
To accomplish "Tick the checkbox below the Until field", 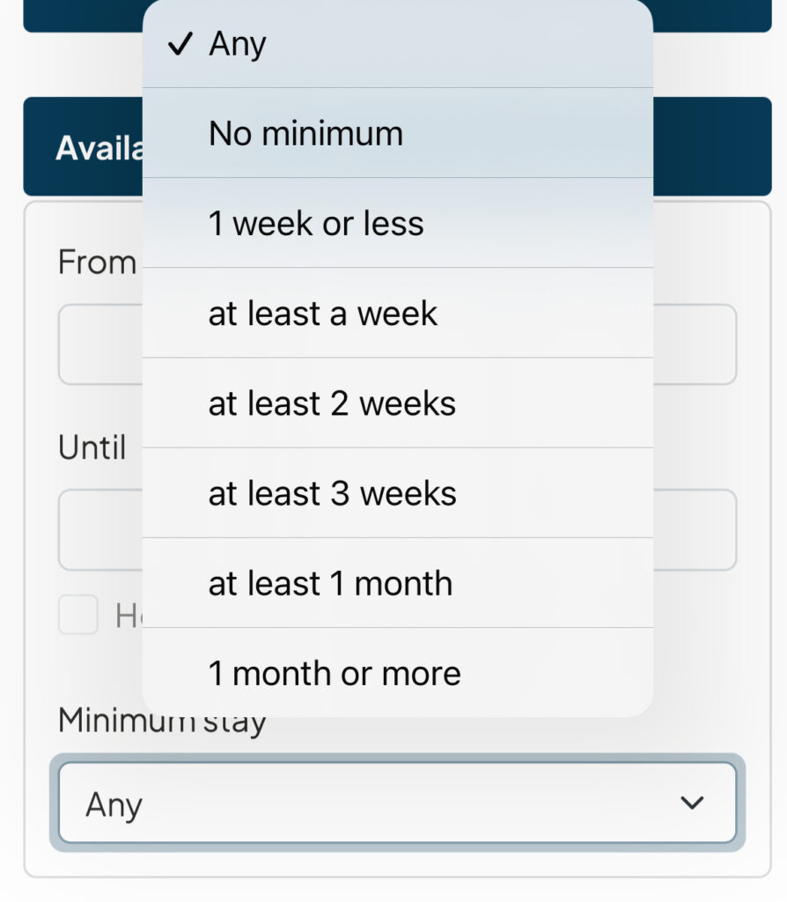I will click(78, 615).
